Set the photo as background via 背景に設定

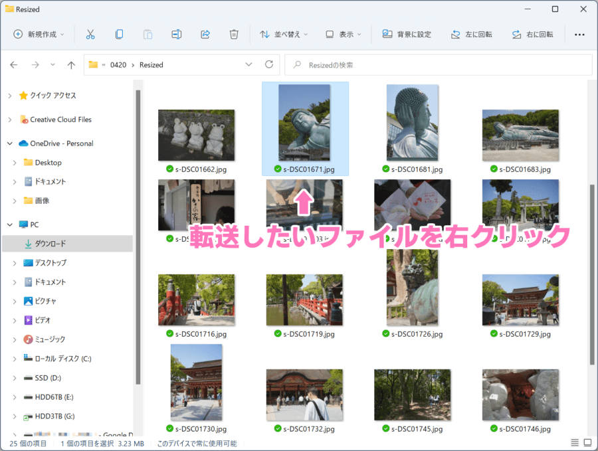[407, 34]
